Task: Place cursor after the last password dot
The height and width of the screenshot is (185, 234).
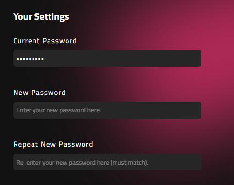Action: point(44,59)
